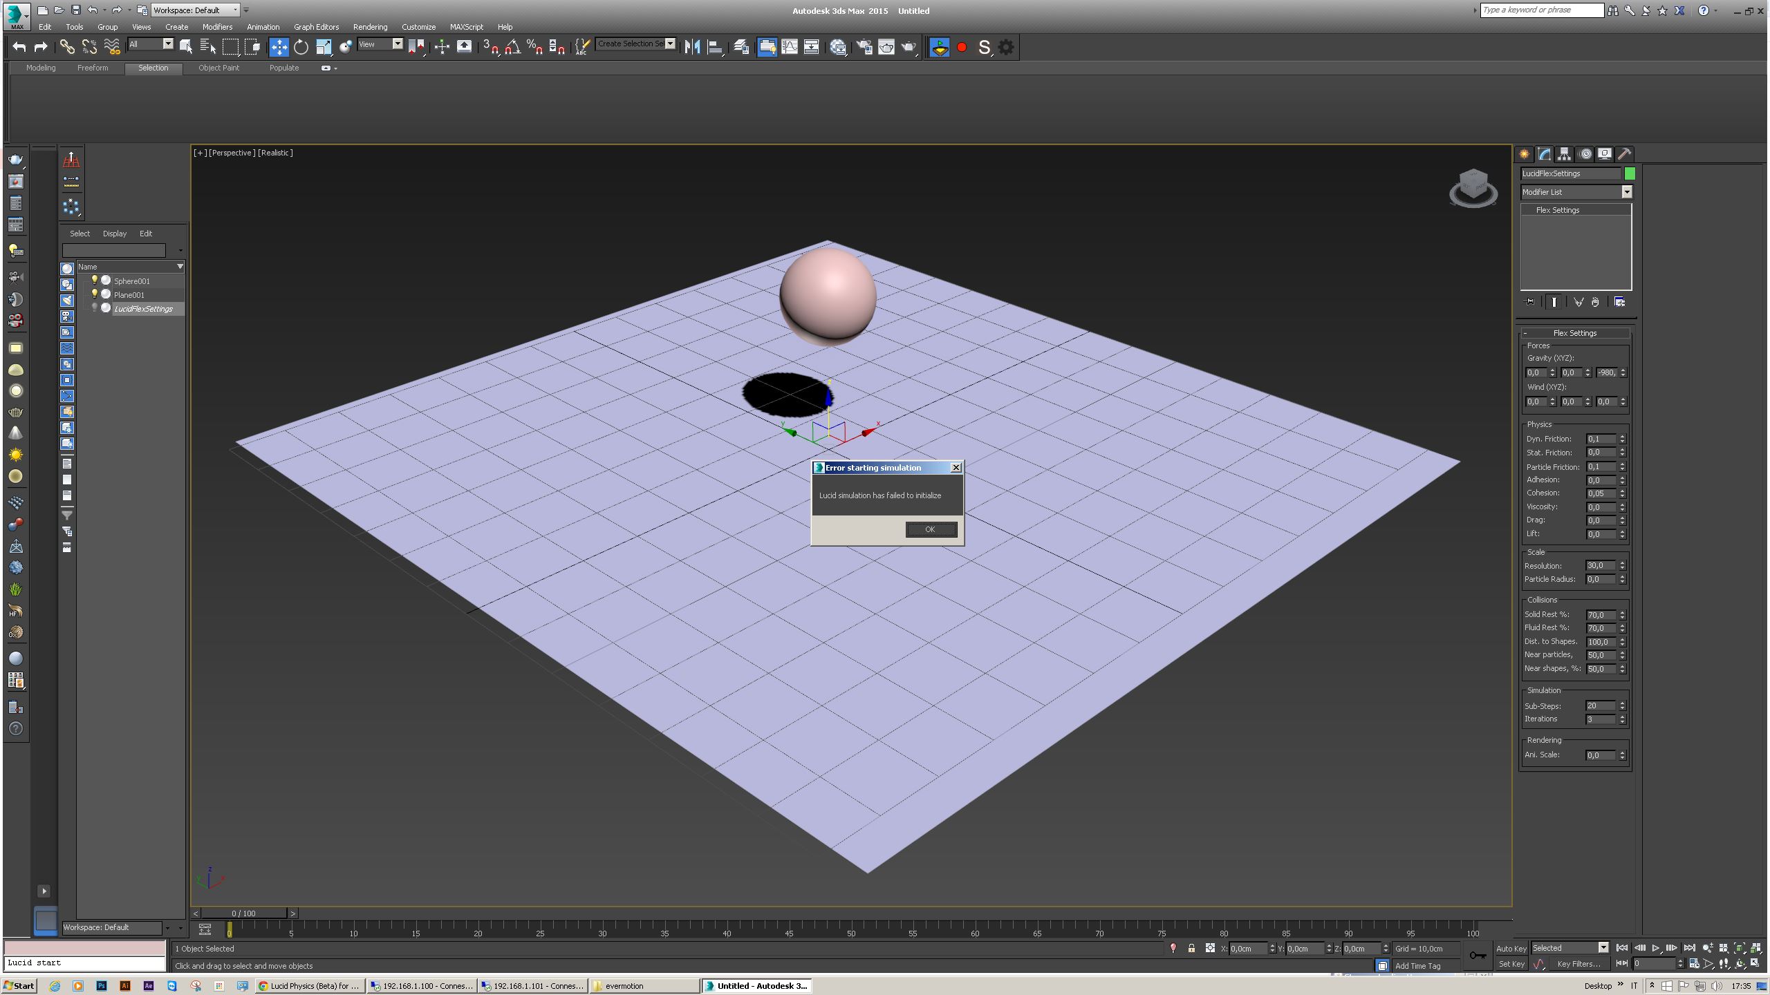Click the green object color swatch
Image resolution: width=1770 pixels, height=995 pixels.
(1630, 173)
